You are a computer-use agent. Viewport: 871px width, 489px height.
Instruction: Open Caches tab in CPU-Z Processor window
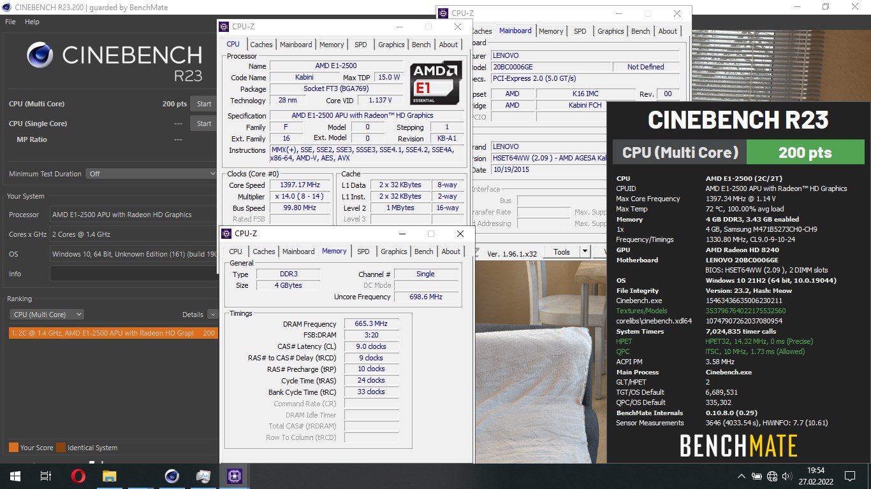(261, 45)
